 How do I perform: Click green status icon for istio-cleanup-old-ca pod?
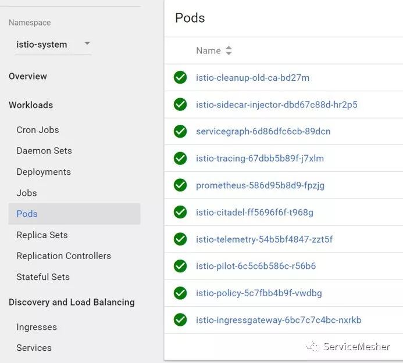180,78
